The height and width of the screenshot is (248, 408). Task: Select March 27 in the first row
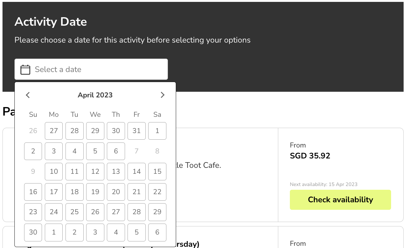(54, 131)
